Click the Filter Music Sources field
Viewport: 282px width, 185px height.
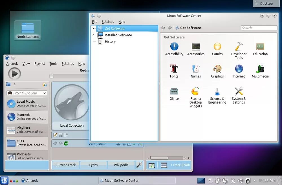tap(27, 93)
